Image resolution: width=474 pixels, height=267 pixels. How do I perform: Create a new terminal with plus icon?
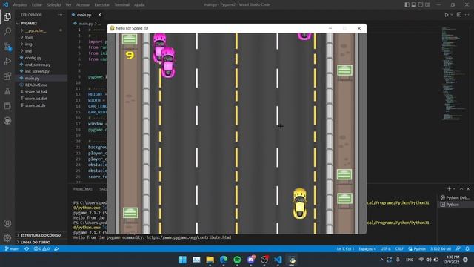[x=449, y=188]
